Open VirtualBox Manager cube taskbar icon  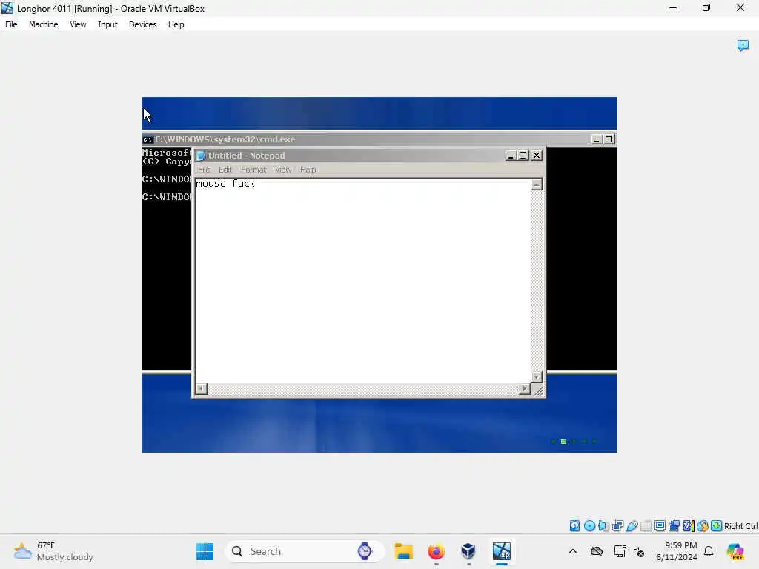click(468, 551)
